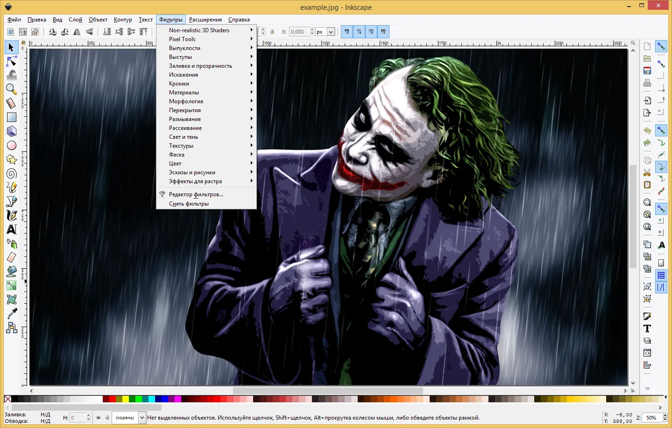Viewport: 672px width, 428px height.
Task: Click the no-color X swatch
Action: tap(7, 399)
